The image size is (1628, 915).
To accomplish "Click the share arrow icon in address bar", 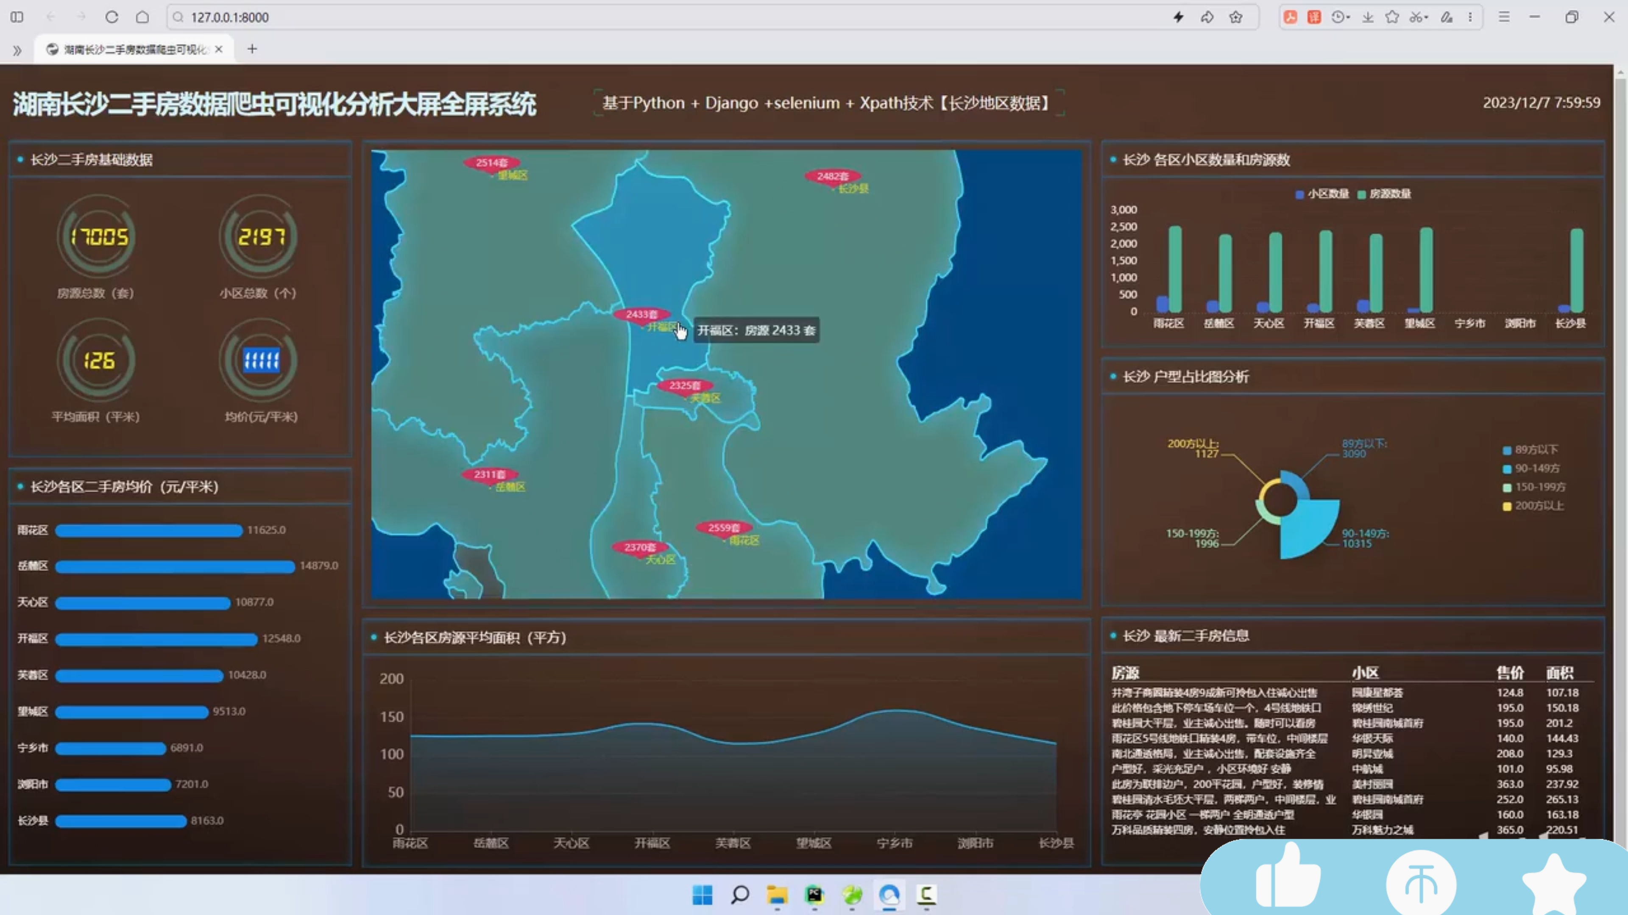I will (x=1207, y=17).
